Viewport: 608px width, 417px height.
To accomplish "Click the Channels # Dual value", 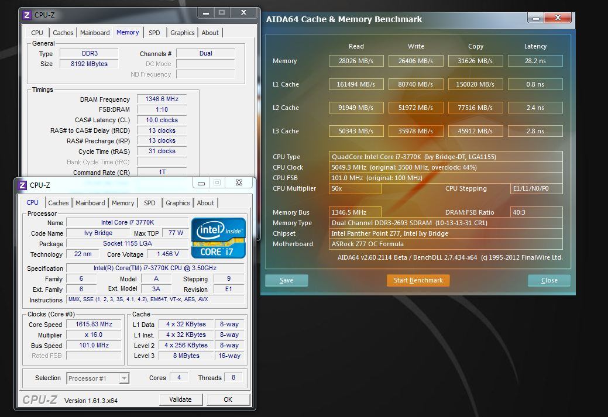I will (205, 53).
